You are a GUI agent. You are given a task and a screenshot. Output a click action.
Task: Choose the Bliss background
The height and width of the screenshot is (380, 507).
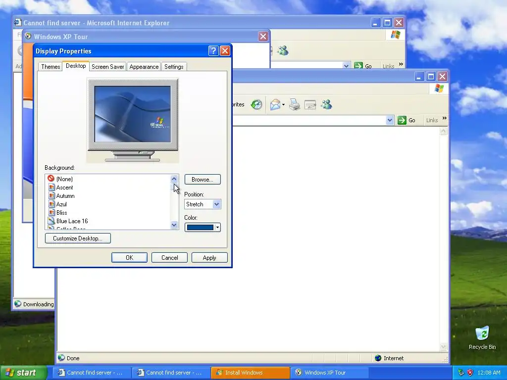61,213
